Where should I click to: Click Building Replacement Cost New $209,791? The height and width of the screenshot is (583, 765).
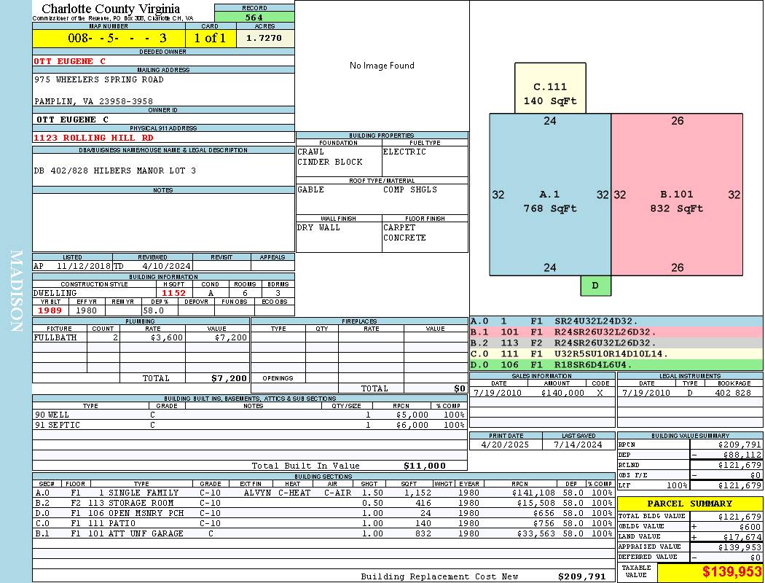582,576
